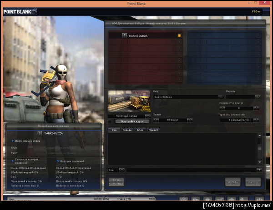Leave the room with ВЫХОД
The image size is (273, 210).
[253, 182]
